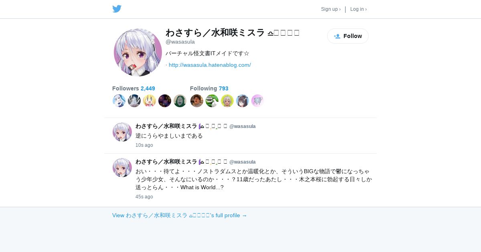
Task: Select the dark-haired cat-ear following avatar
Action: coord(243,101)
